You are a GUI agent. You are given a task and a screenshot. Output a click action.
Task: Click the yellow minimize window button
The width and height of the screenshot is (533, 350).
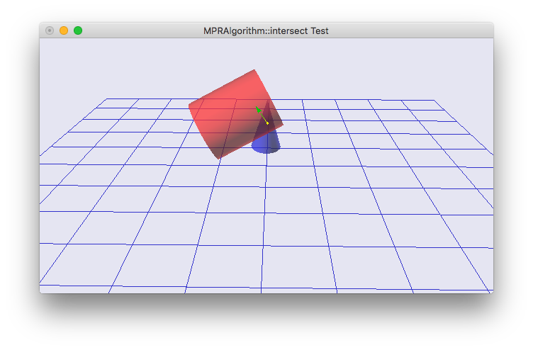[x=64, y=30]
